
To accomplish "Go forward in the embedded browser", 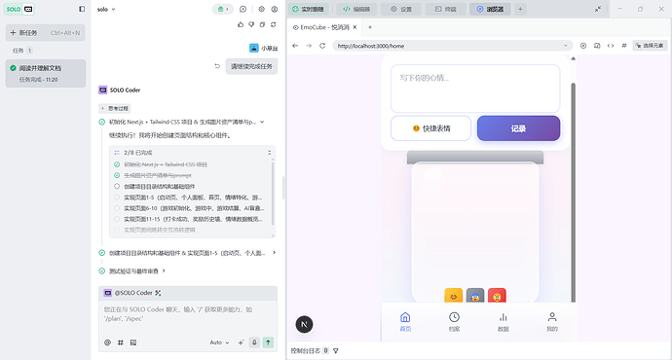I will pyautogui.click(x=309, y=46).
